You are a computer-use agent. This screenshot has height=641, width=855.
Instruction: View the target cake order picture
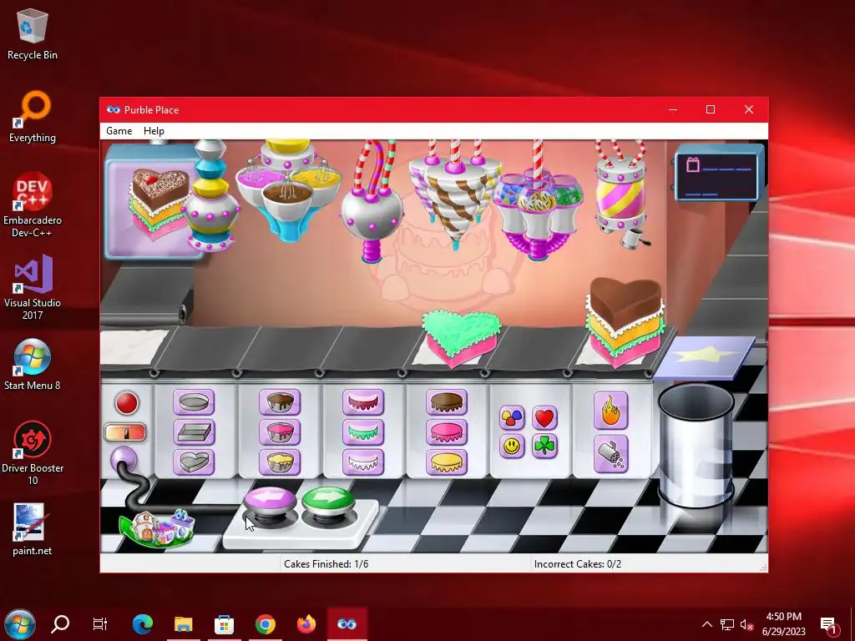pyautogui.click(x=158, y=203)
